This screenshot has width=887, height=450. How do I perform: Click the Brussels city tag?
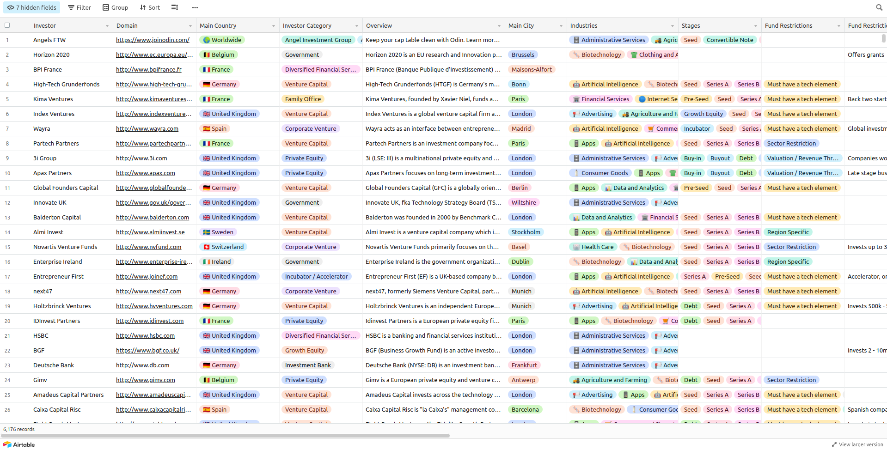[523, 55]
